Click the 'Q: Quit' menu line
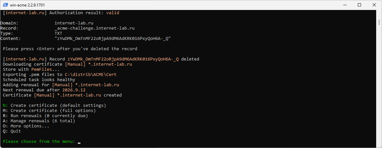The height and width of the screenshot is (148, 382). click(x=12, y=131)
